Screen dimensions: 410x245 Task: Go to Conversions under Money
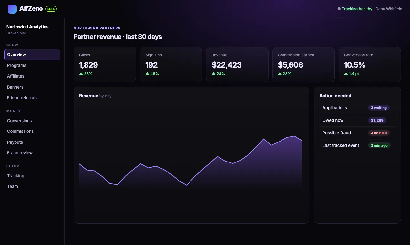pyautogui.click(x=32, y=121)
